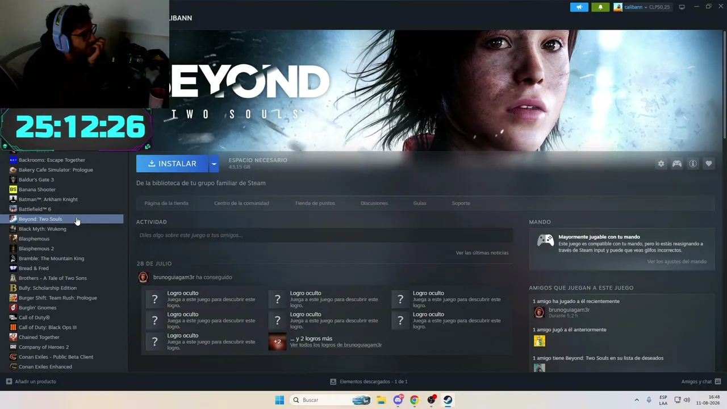727x409 pixels.
Task: Show game info icon
Action: point(693,164)
